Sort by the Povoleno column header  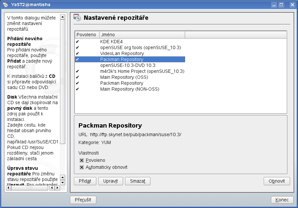click(x=87, y=35)
